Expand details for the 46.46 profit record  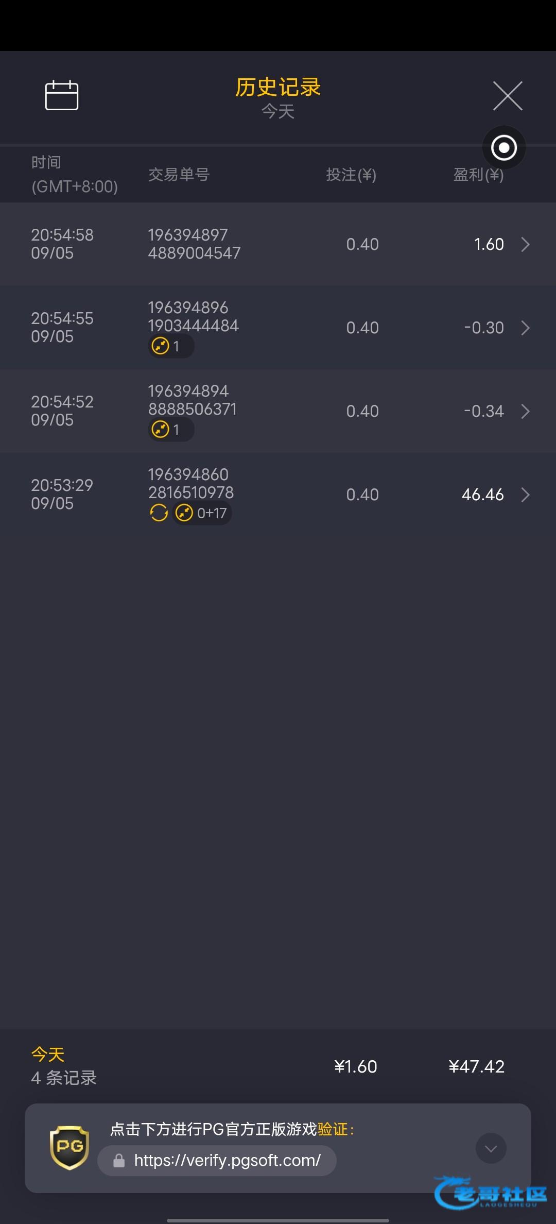point(525,495)
